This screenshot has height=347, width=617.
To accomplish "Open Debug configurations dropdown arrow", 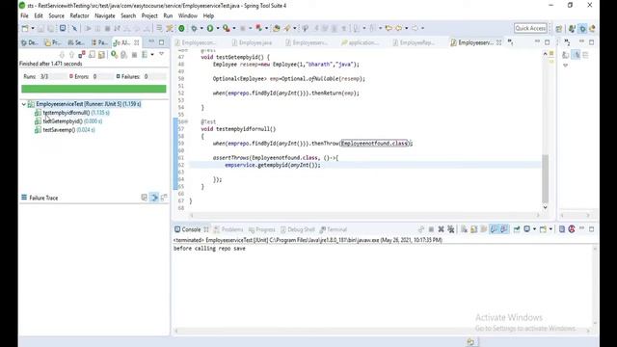I will (201, 28).
